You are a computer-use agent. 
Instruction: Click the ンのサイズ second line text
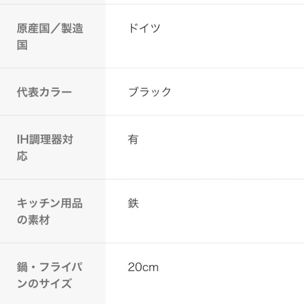[44, 284]
